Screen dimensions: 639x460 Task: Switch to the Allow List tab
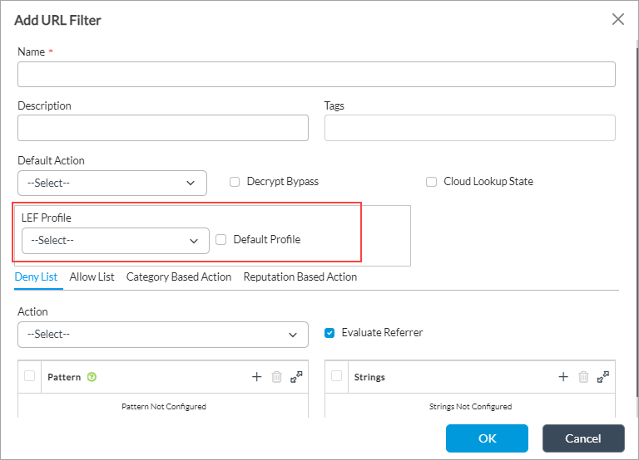[92, 277]
